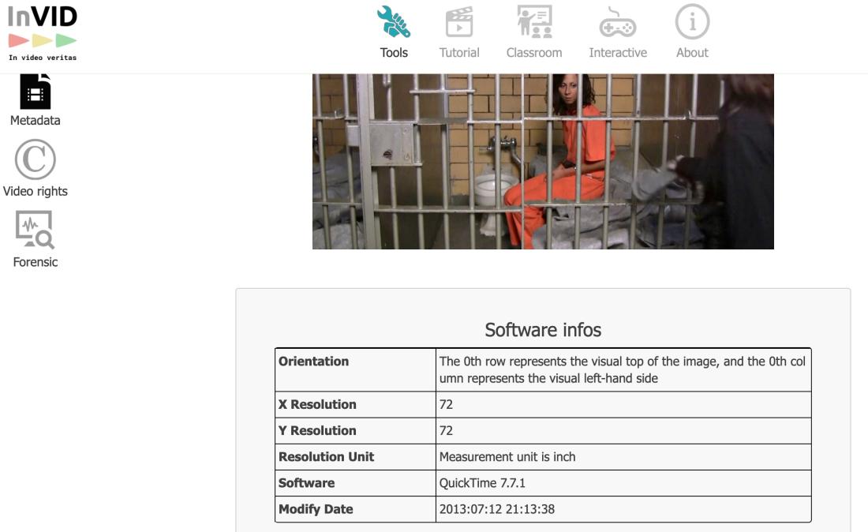The image size is (868, 532).
Task: Click the About menu label
Action: (x=692, y=53)
